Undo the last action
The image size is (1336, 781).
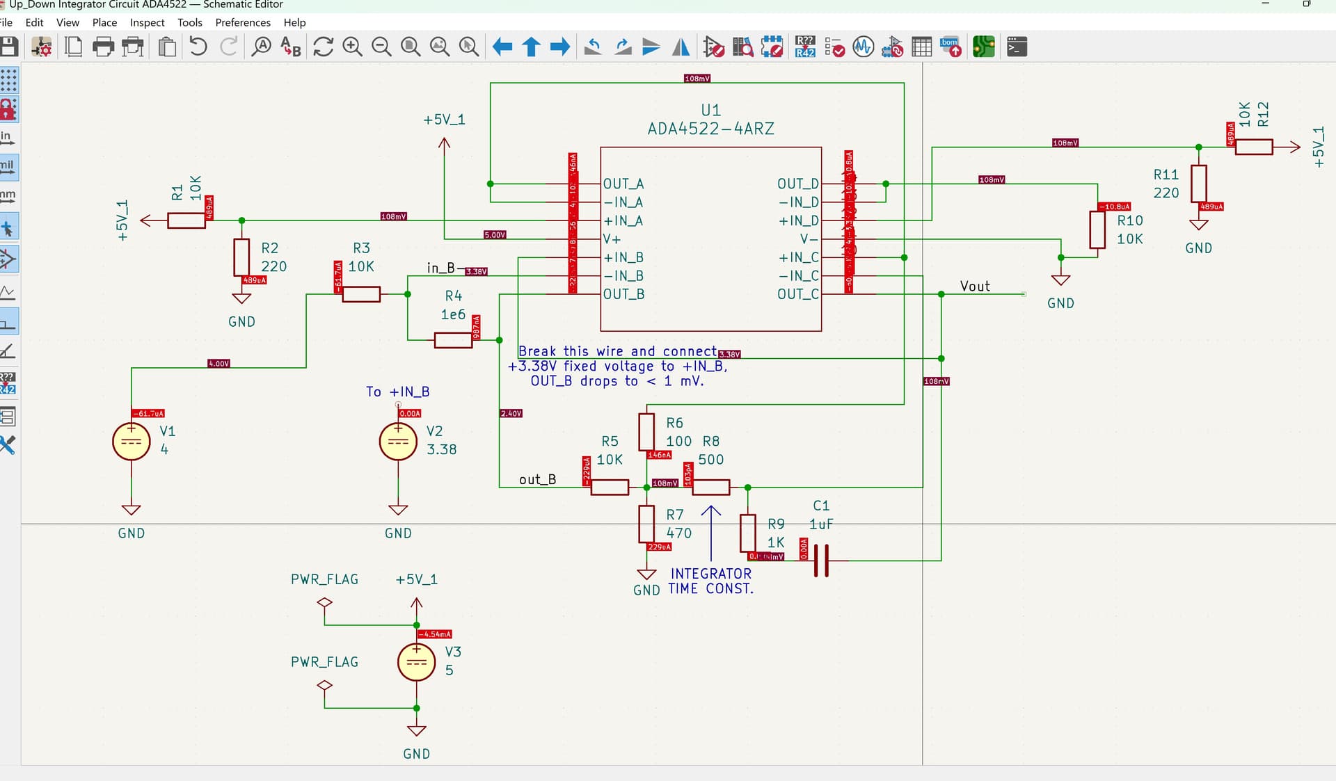click(x=198, y=47)
